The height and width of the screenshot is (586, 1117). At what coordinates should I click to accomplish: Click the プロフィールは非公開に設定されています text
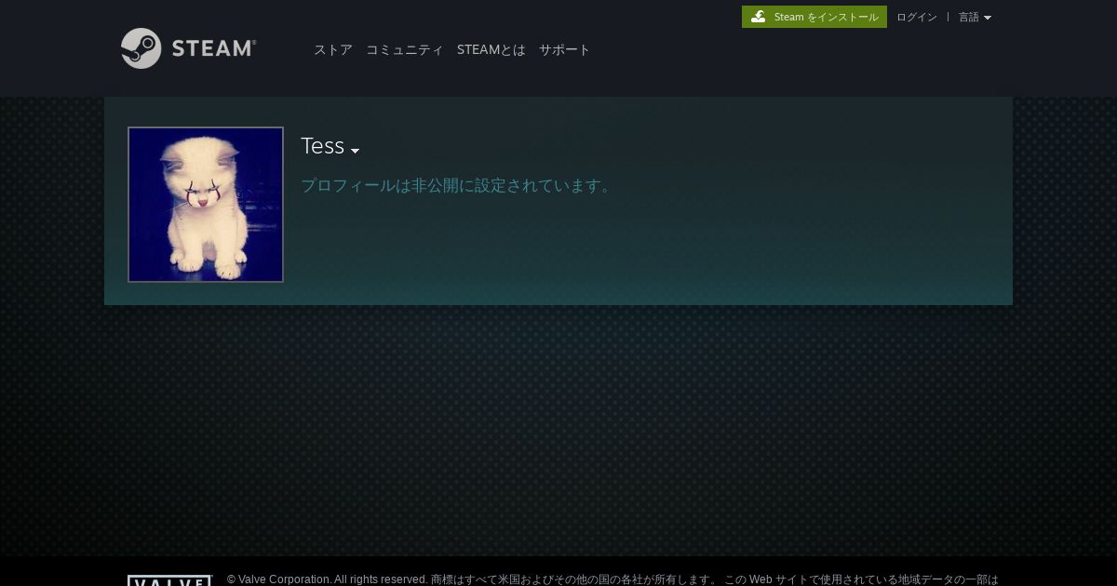(457, 185)
